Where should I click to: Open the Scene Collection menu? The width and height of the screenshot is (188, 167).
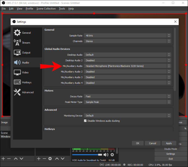tap(46, 9)
